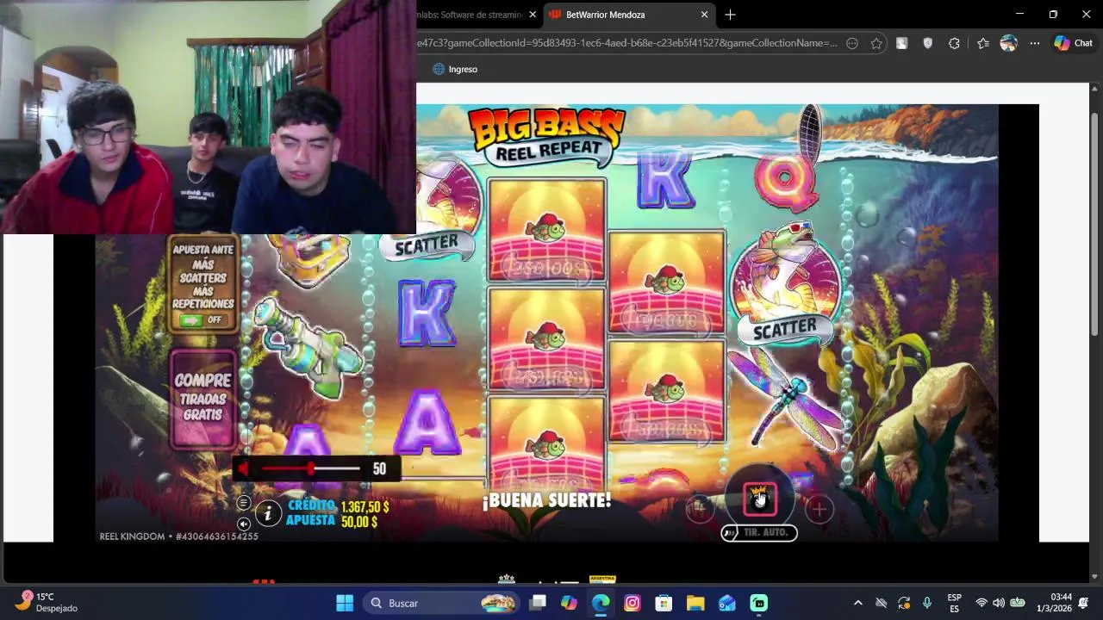
Task: Open Edge Settings and more menu
Action: click(x=1034, y=43)
